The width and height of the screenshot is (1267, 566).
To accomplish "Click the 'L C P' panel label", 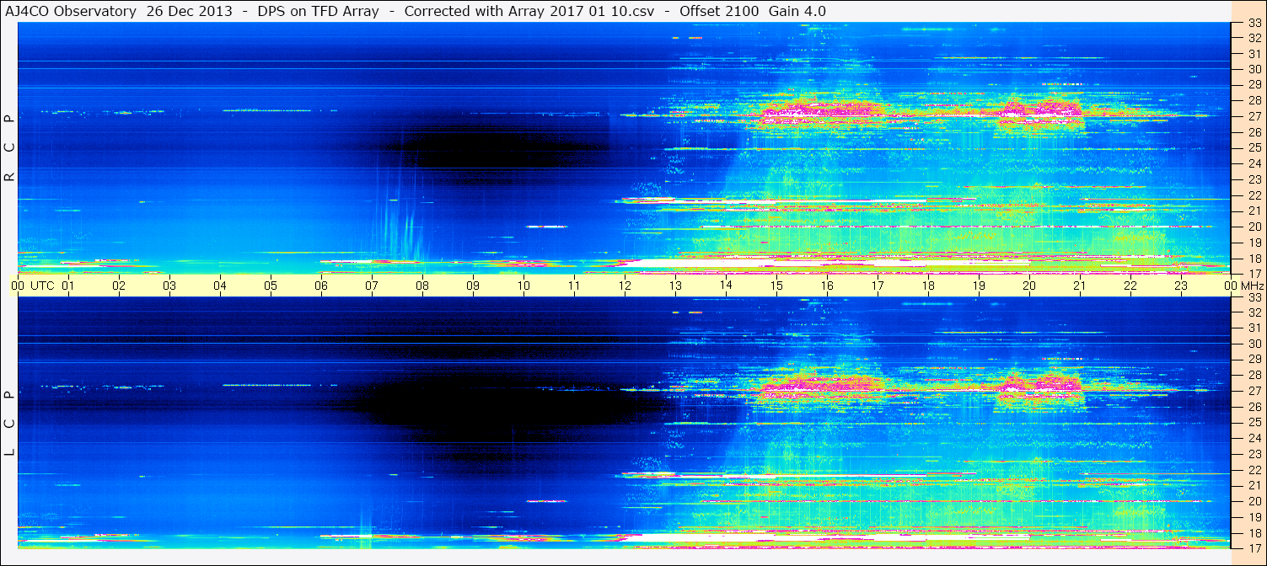I will [10, 424].
